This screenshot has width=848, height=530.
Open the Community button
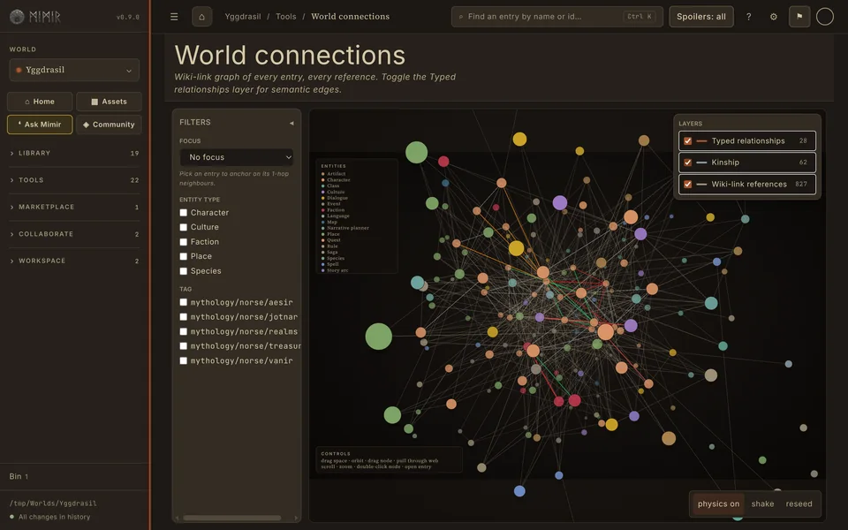(x=109, y=125)
